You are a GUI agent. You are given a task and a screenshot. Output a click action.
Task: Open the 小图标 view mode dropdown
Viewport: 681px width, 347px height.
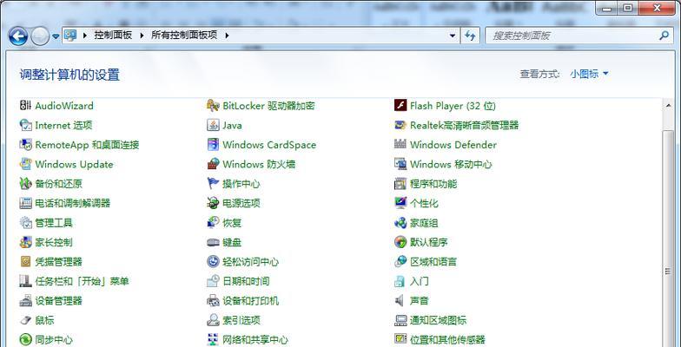pyautogui.click(x=589, y=74)
